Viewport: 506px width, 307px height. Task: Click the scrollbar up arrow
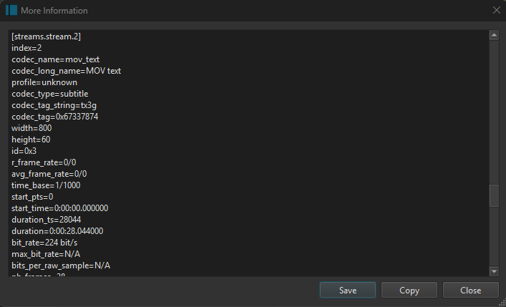[494, 35]
